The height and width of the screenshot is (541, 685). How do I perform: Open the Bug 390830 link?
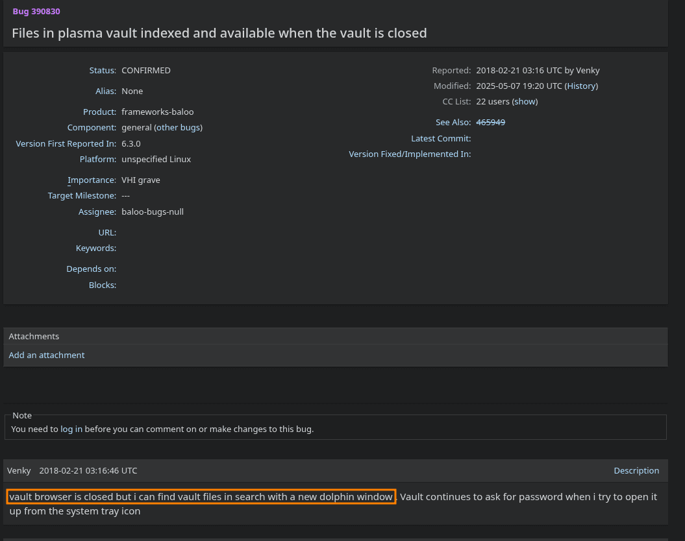click(x=36, y=12)
